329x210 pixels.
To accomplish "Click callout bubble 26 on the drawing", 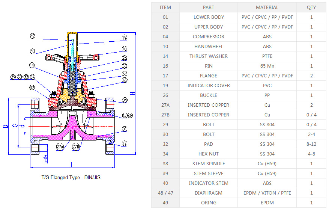I will 124,58.
